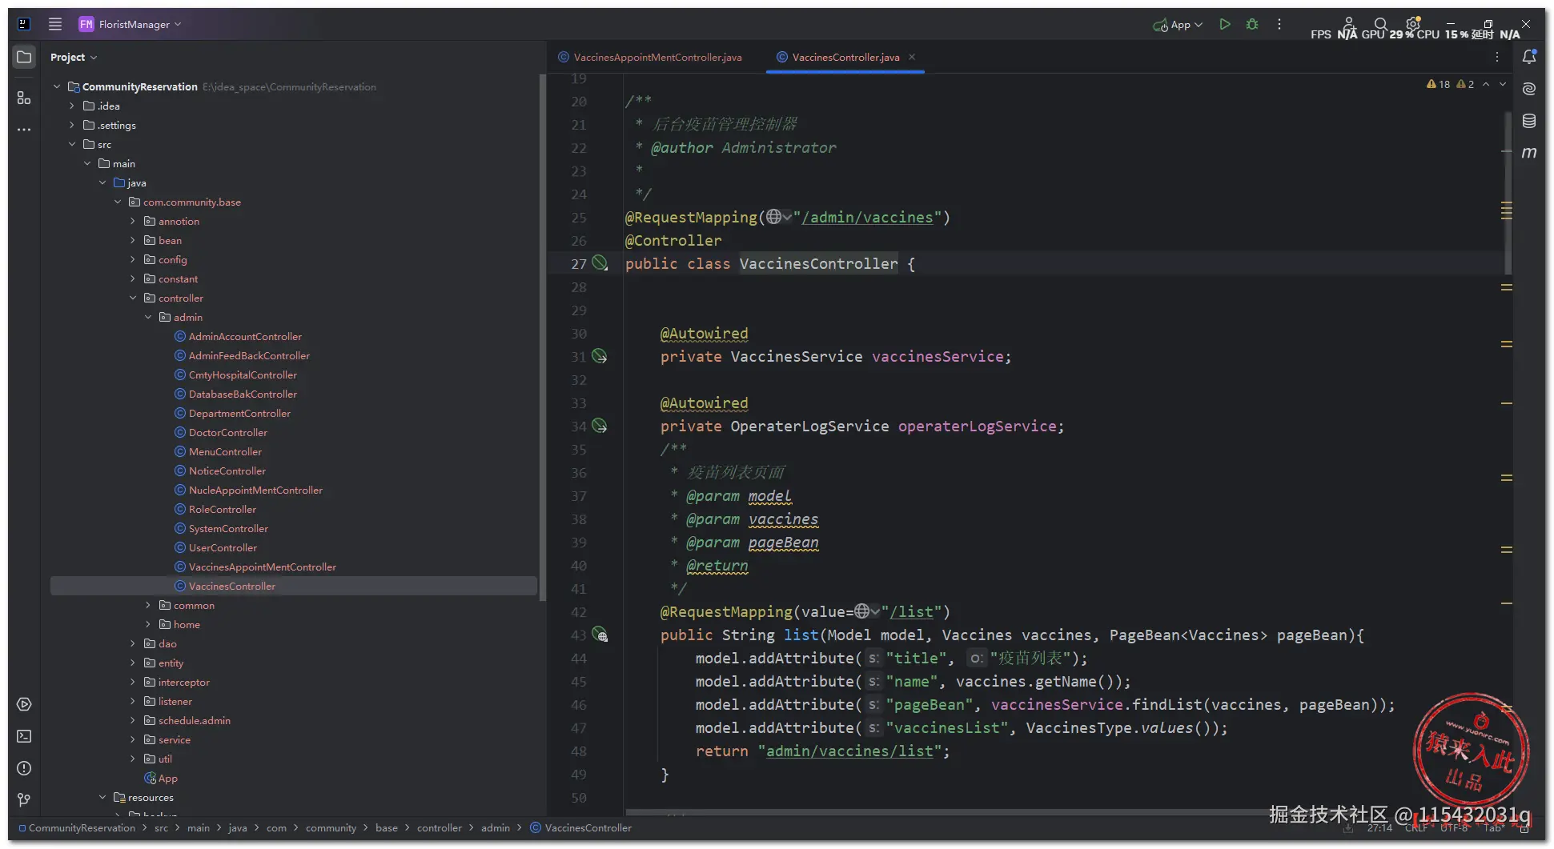
Task: Click the autowired gutter icon on line 34
Action: [x=600, y=426]
